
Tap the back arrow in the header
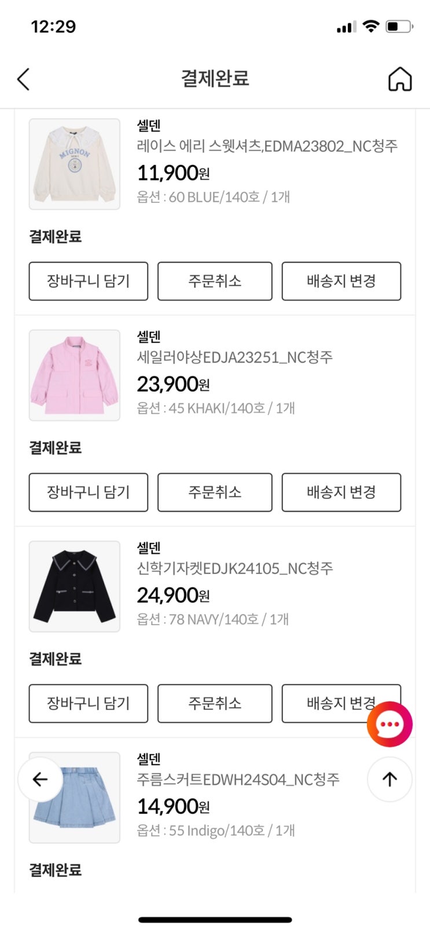(23, 79)
